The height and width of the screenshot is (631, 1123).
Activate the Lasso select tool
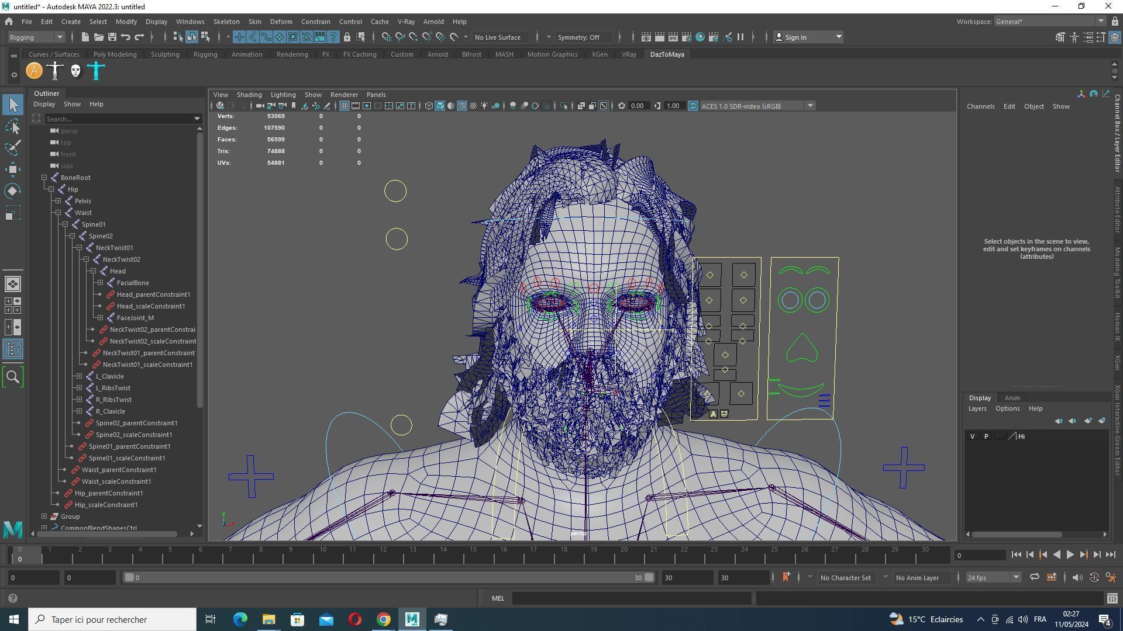[13, 126]
